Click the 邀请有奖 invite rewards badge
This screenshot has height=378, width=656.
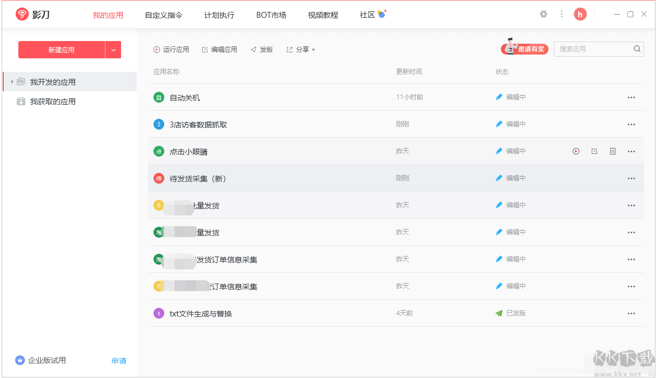point(525,49)
